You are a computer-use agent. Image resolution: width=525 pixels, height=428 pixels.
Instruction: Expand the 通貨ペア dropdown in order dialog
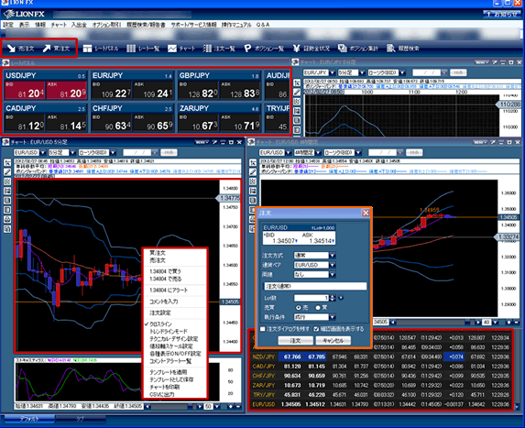(333, 265)
